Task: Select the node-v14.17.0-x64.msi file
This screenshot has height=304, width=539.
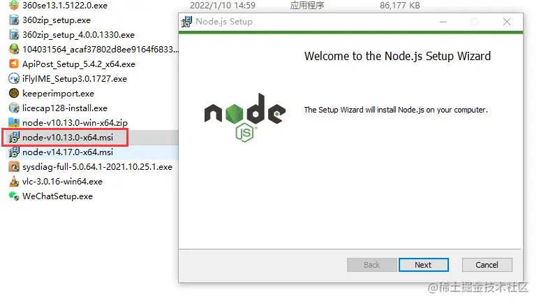Action: [x=67, y=152]
